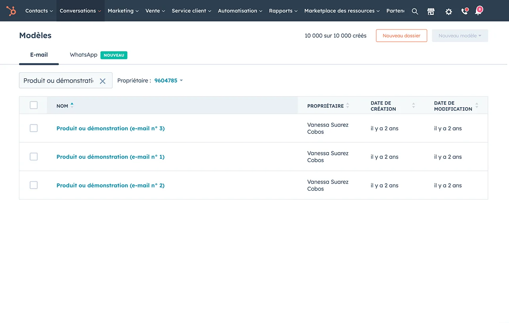Open settings gear icon
The width and height of the screenshot is (509, 323).
pyautogui.click(x=449, y=12)
